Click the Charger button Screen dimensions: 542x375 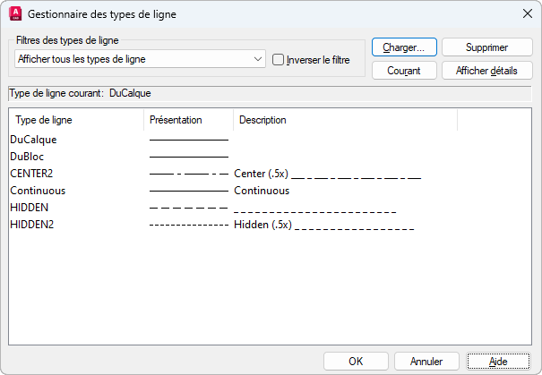tap(404, 47)
